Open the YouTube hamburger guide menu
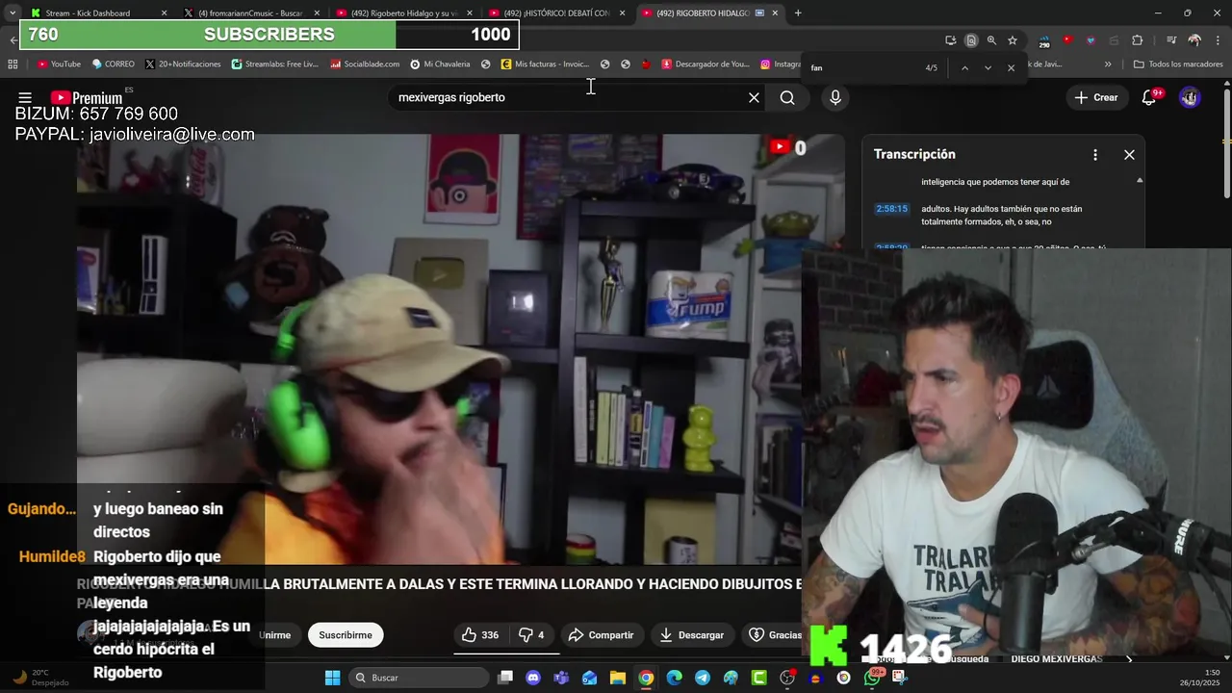The width and height of the screenshot is (1232, 693). pos(25,97)
